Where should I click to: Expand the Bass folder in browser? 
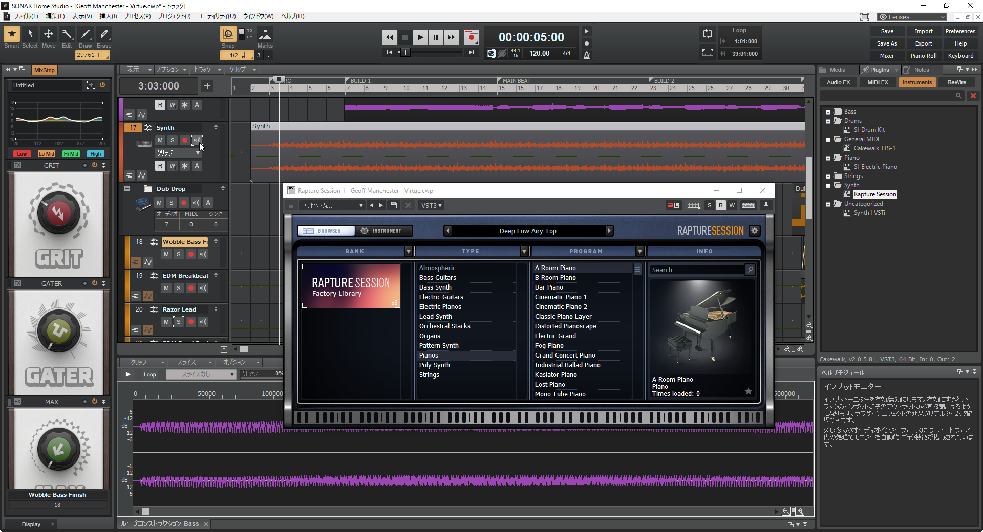(828, 112)
